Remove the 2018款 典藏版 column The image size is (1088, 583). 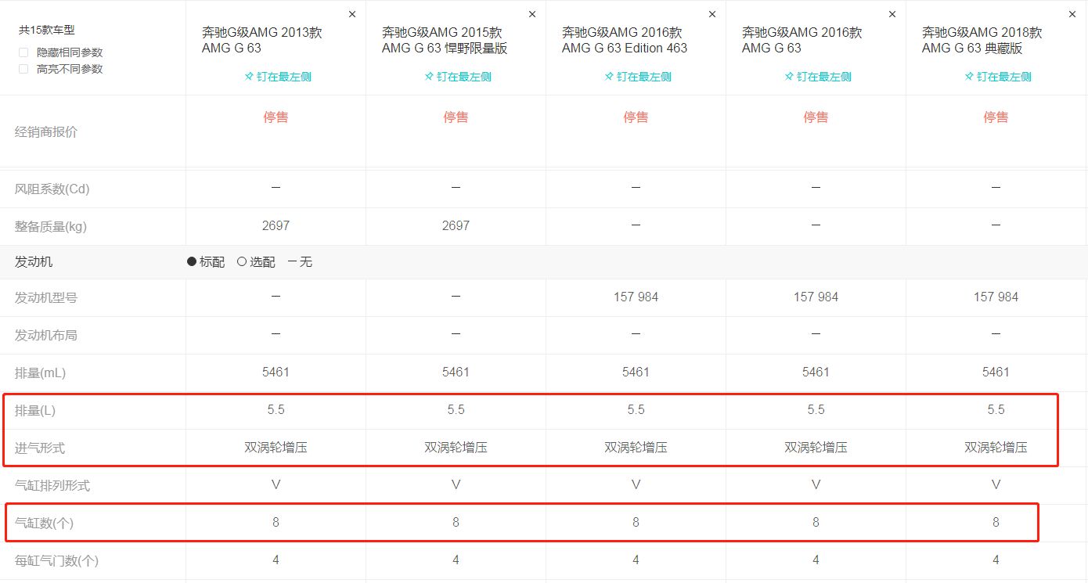1072,14
